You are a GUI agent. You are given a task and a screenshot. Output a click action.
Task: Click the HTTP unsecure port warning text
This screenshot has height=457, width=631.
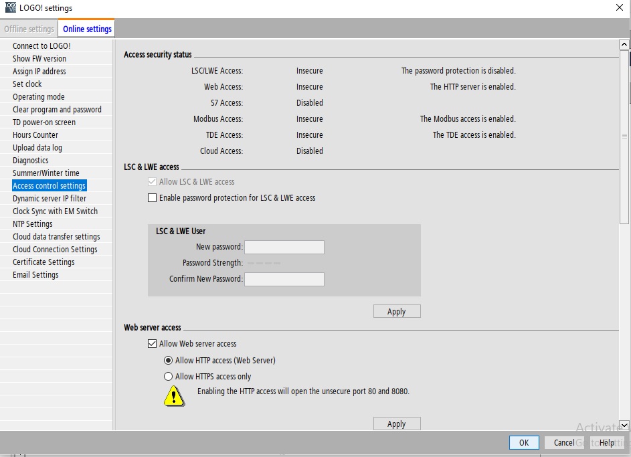point(303,391)
